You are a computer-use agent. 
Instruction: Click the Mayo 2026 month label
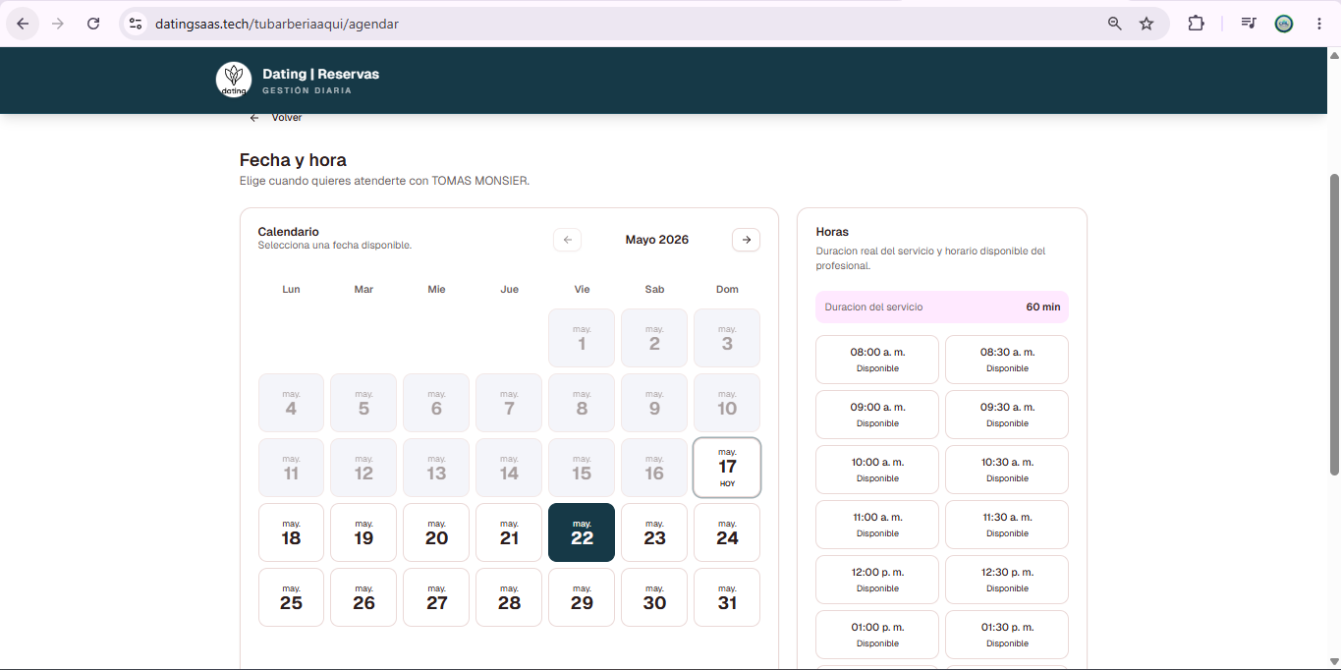(657, 240)
